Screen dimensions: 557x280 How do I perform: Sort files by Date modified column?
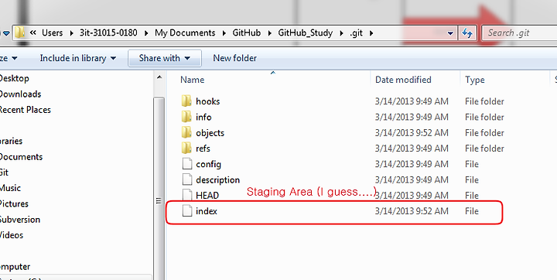coord(403,80)
